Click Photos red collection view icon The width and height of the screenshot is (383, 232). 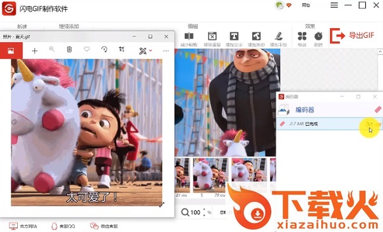[x=11, y=50]
